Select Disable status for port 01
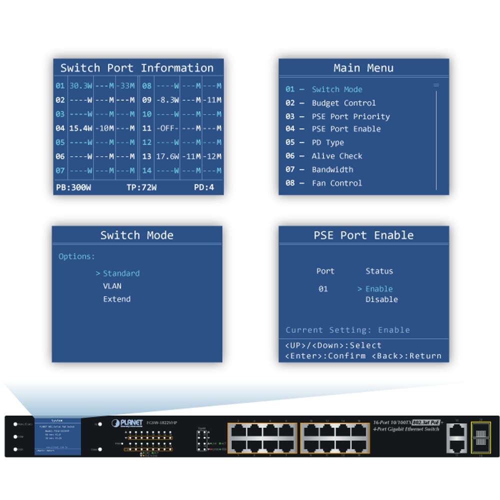This screenshot has height=500, width=500. pos(381,299)
